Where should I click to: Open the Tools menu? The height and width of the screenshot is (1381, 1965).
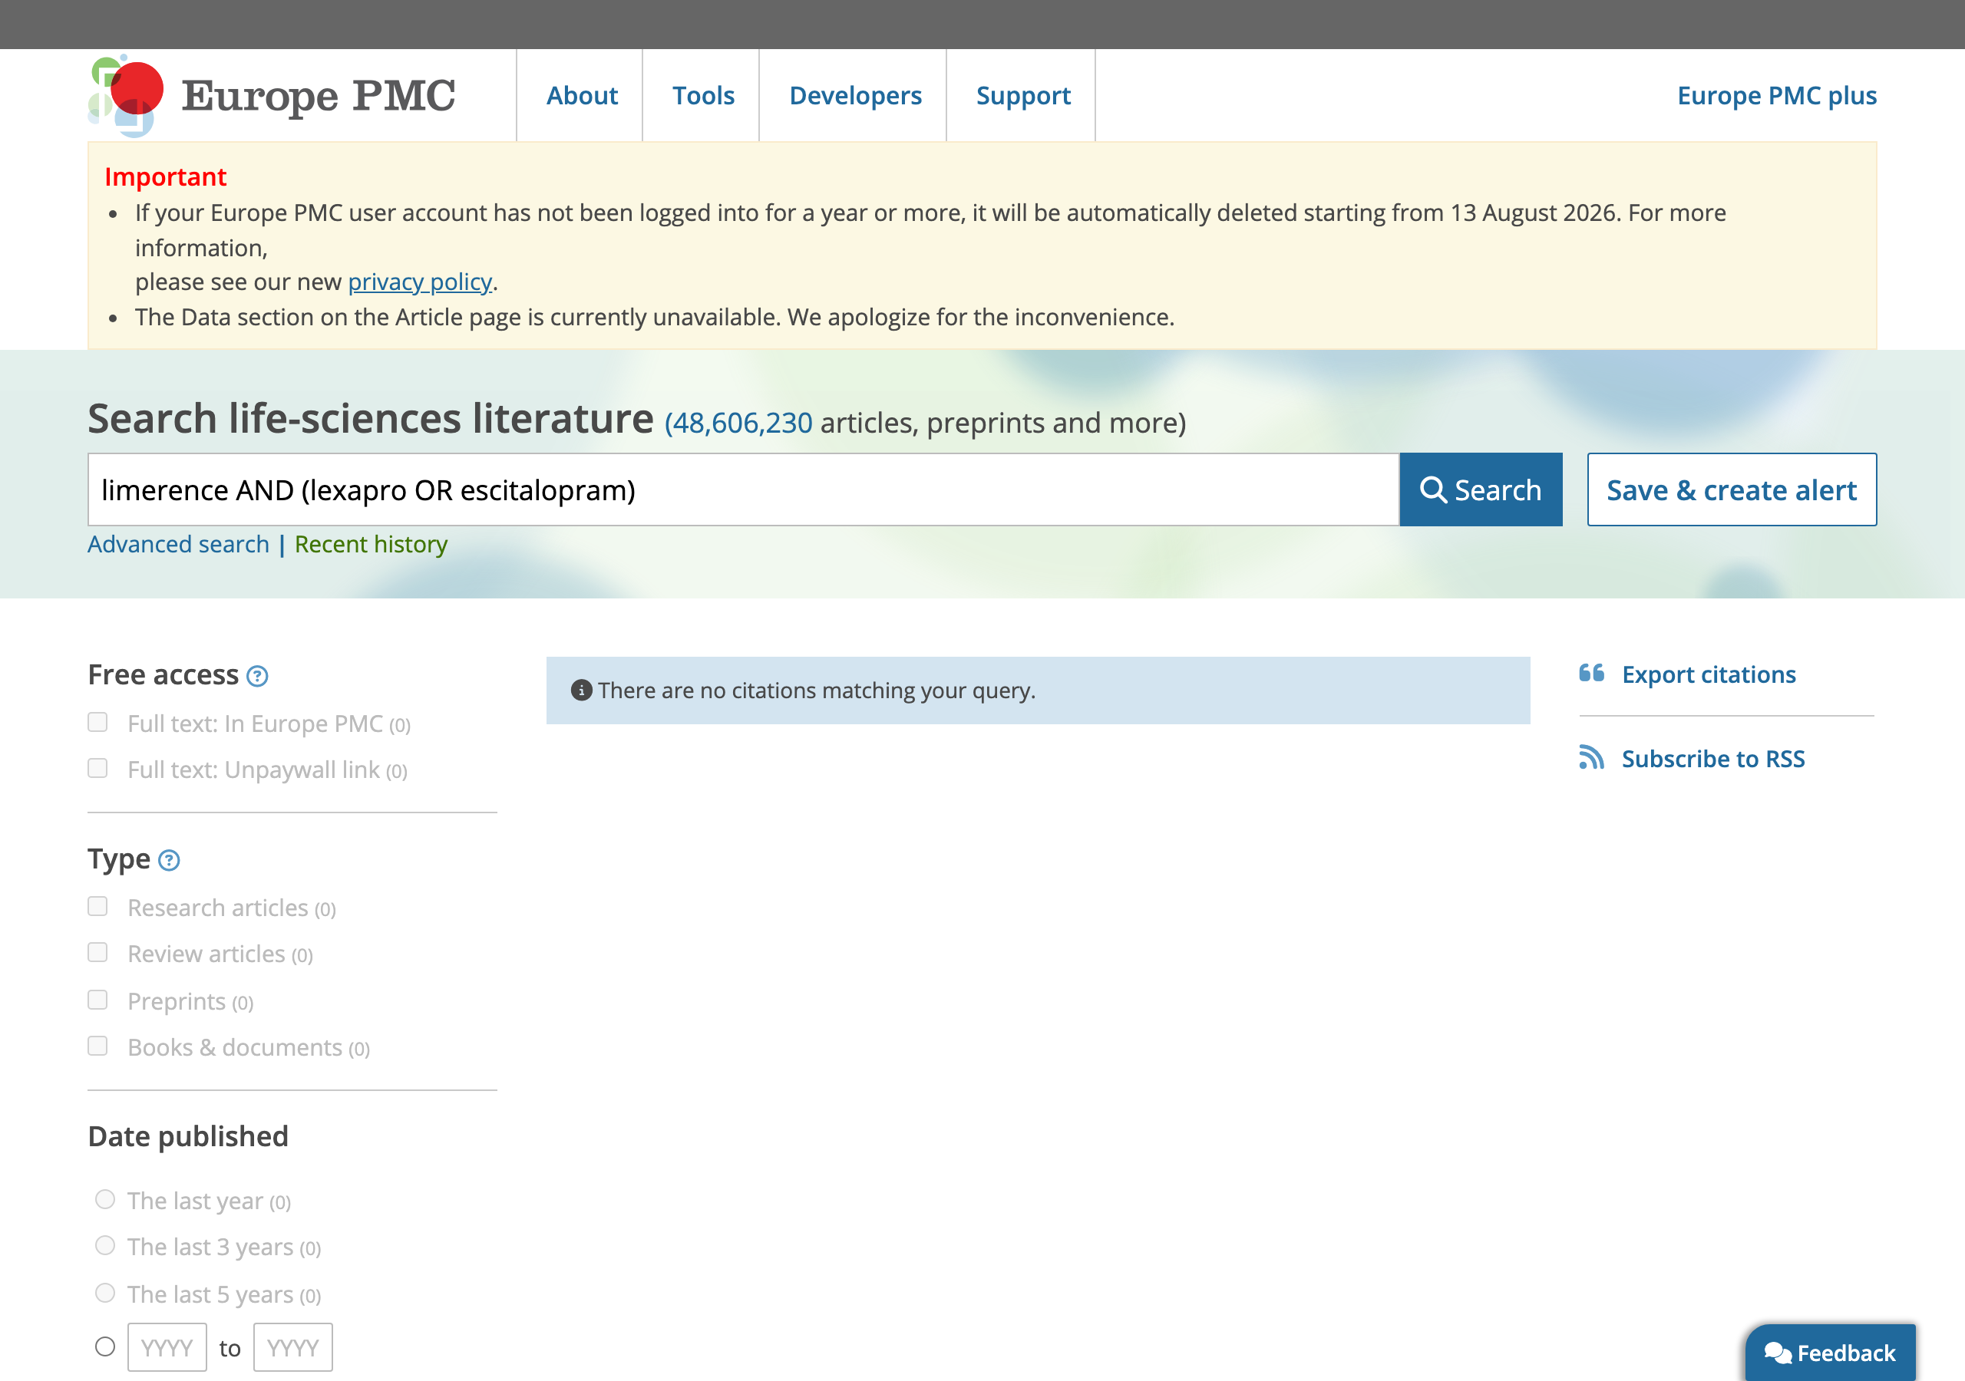point(704,95)
